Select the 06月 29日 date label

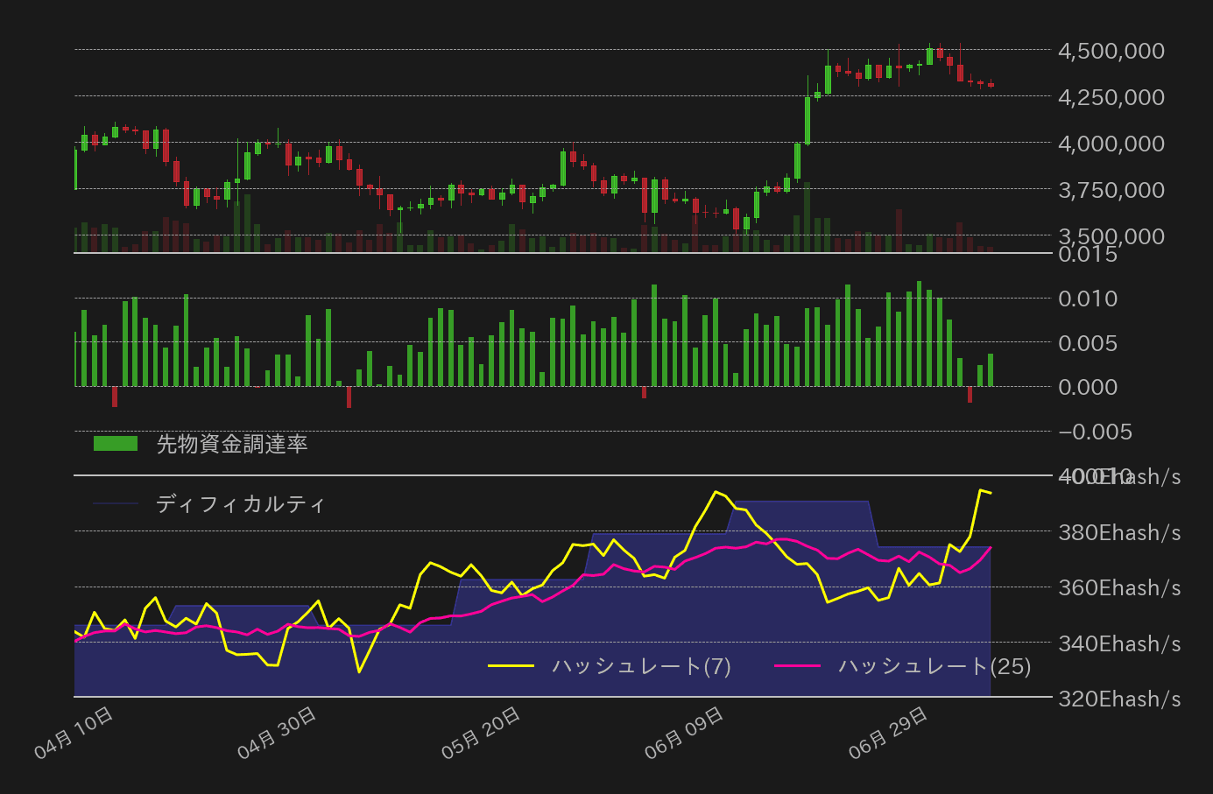coord(889,733)
